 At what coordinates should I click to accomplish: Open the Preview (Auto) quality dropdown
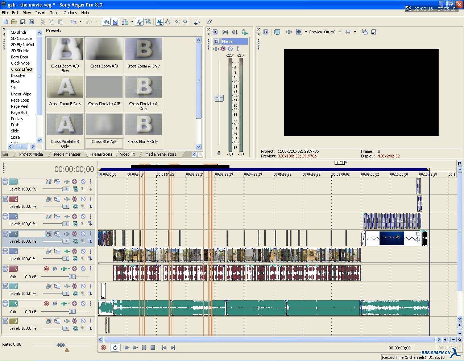[x=325, y=32]
